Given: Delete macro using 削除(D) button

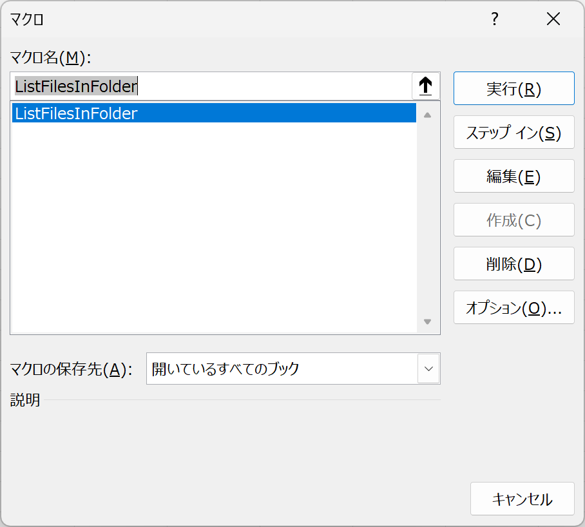Looking at the screenshot, I should pyautogui.click(x=513, y=263).
